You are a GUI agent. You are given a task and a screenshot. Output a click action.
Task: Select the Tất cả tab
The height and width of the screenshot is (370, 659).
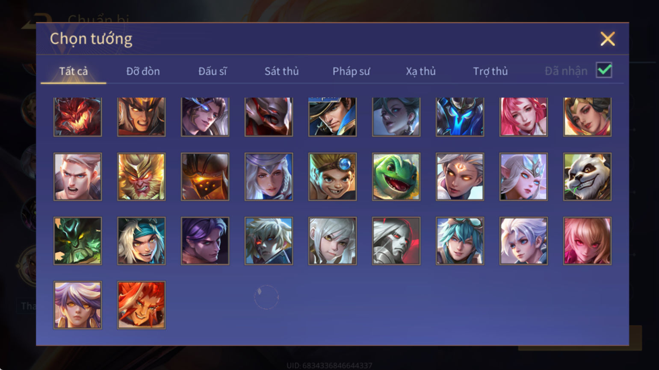(74, 71)
